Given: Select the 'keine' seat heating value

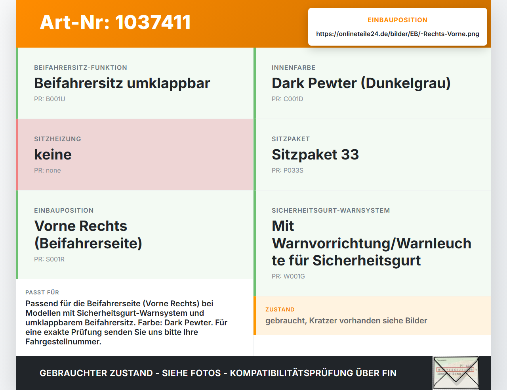Looking at the screenshot, I should [x=53, y=155].
